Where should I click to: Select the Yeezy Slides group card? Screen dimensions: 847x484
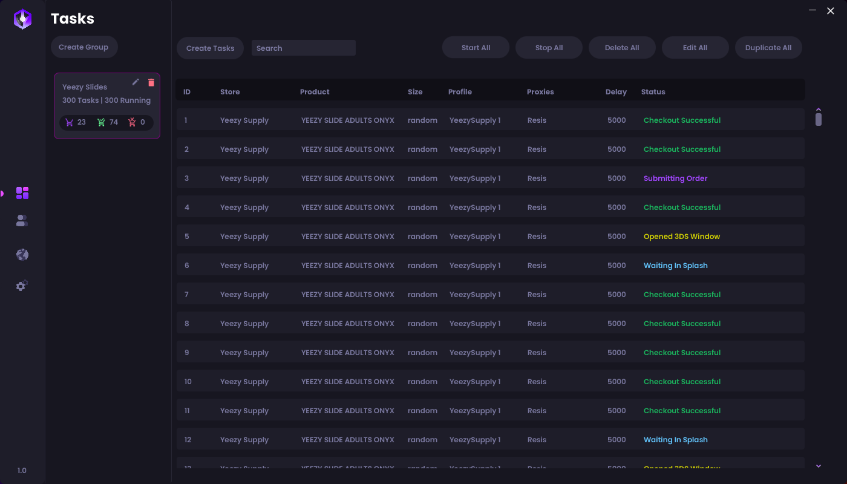coord(107,106)
